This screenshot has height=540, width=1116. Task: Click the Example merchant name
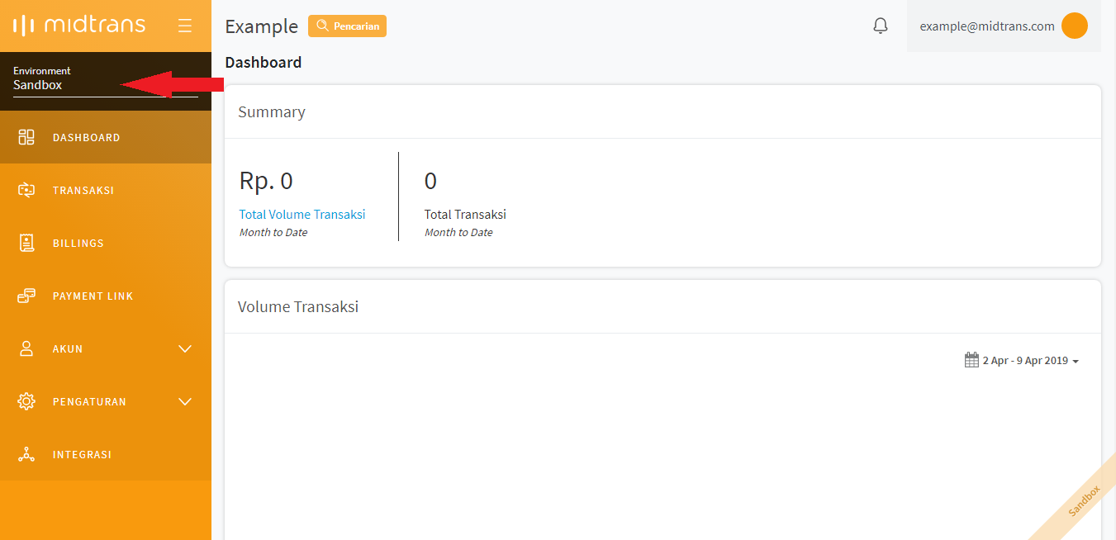[261, 26]
